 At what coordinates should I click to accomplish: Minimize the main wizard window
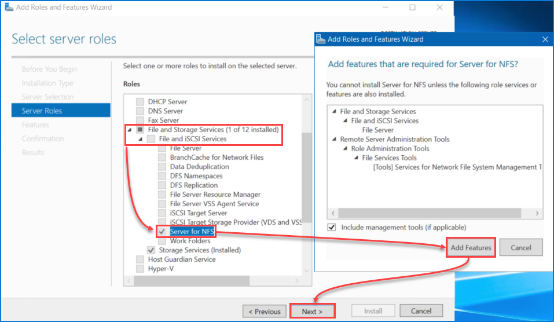[386, 7]
